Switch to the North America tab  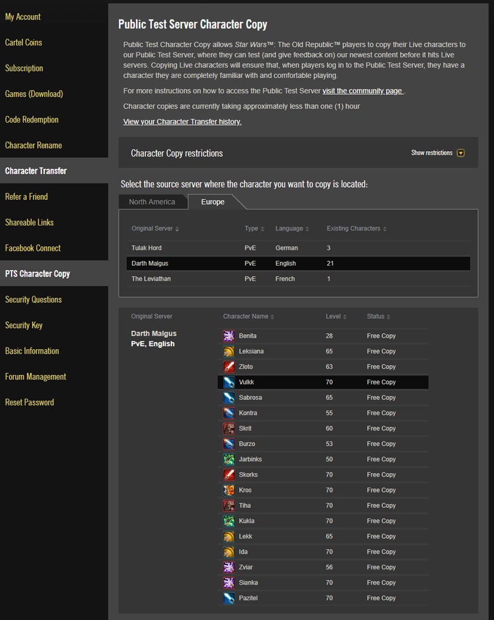153,201
